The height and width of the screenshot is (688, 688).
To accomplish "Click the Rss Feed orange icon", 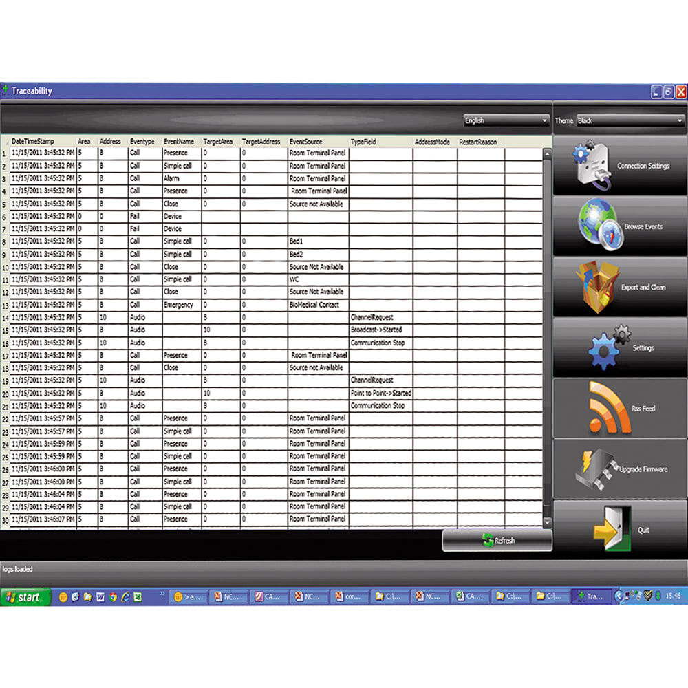I will [609, 407].
